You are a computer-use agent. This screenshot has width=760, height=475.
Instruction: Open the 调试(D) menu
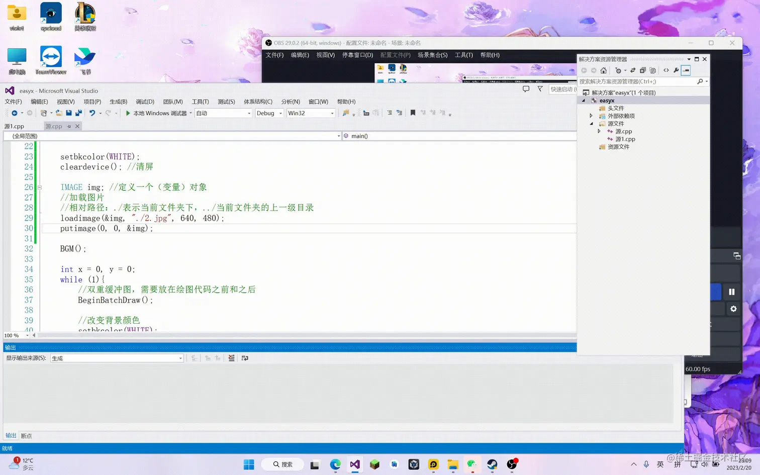pos(145,102)
